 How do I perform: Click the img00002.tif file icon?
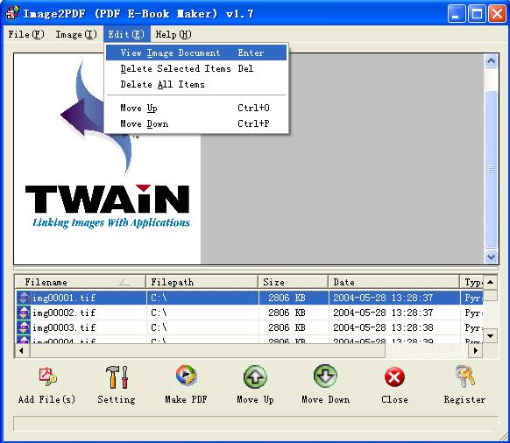(24, 313)
